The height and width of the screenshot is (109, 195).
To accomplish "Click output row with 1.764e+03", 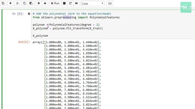I will (x=73, y=83).
